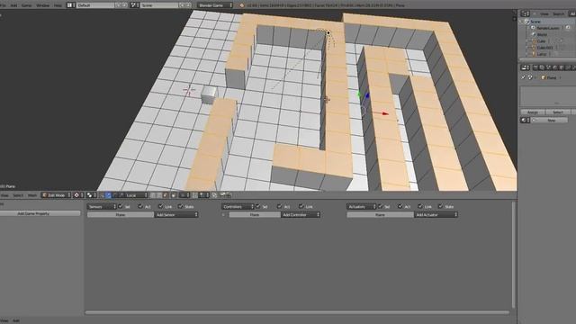The height and width of the screenshot is (324, 576).
Task: Open the Window menu
Action: [x=42, y=5]
